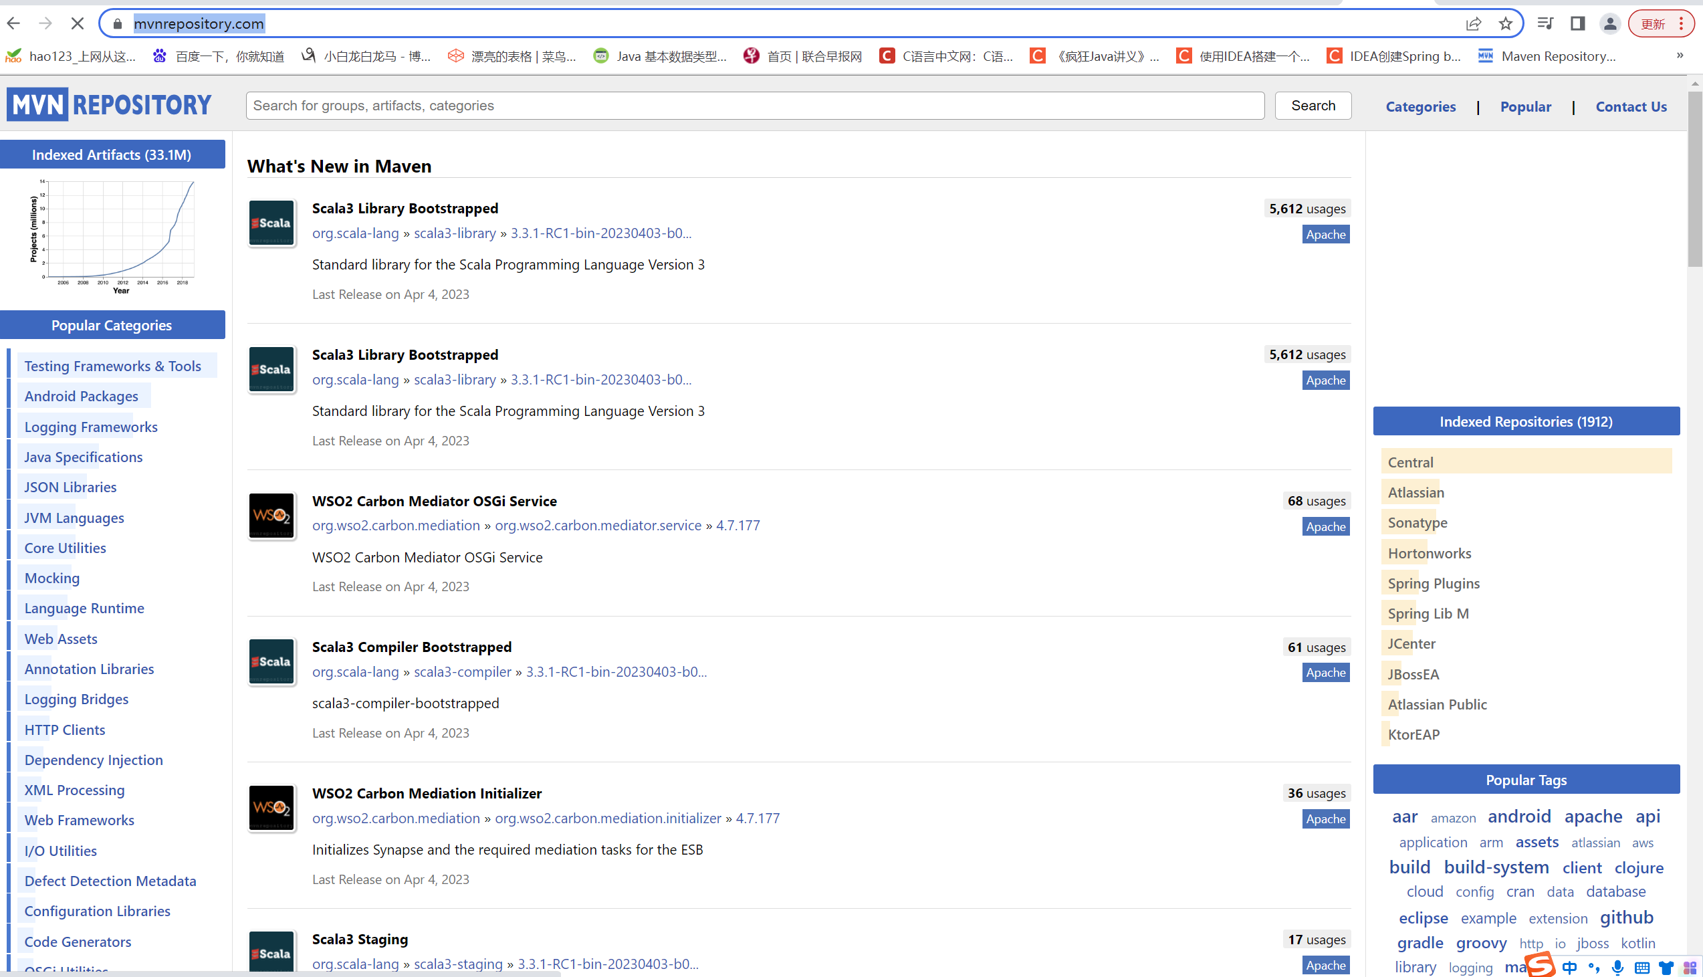Click the media control toolbar icon
The width and height of the screenshot is (1703, 977).
point(1545,23)
